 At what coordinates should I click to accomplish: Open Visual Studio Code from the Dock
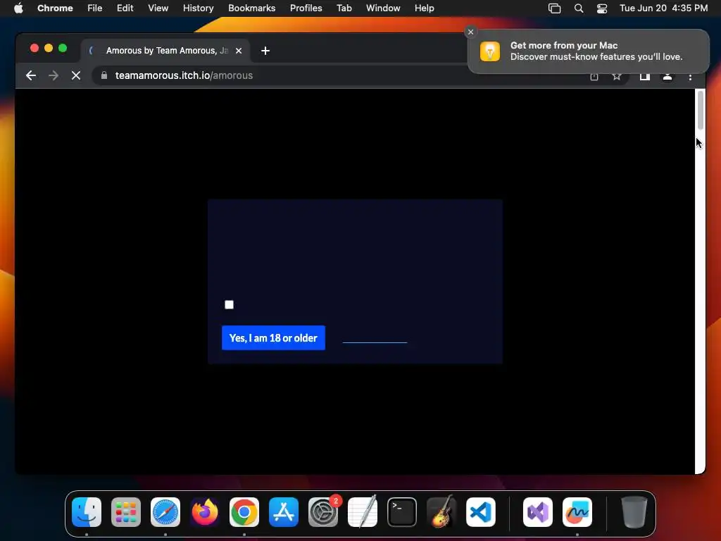pyautogui.click(x=481, y=512)
